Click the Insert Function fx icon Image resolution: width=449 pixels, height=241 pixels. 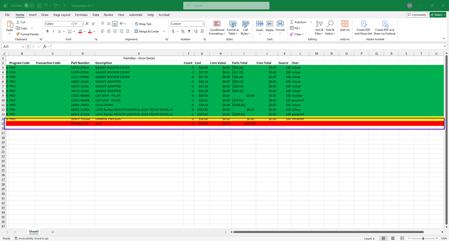pyautogui.click(x=45, y=46)
